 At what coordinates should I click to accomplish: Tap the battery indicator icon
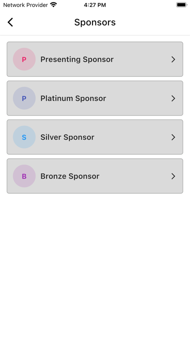click(x=182, y=5)
